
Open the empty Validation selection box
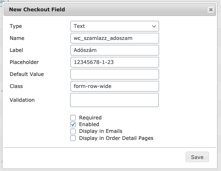114,100
